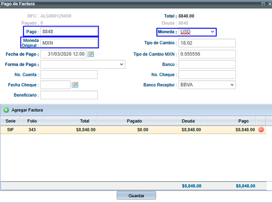Image resolution: width=272 pixels, height=203 pixels.
Task: Click the Folio column header
Action: point(32,121)
